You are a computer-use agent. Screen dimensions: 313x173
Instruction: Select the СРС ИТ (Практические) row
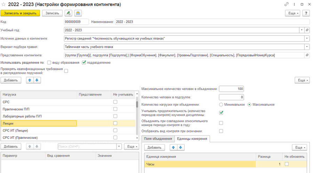click(x=68, y=138)
